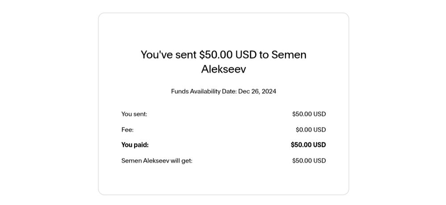Screen dimensions: 446x205
Task: Click "Semen Alekseev will get:" label
Action: pos(157,160)
